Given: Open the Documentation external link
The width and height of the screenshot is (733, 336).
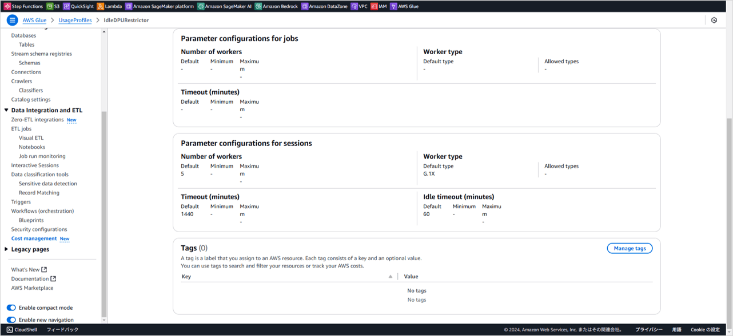Looking at the screenshot, I should pyautogui.click(x=33, y=279).
